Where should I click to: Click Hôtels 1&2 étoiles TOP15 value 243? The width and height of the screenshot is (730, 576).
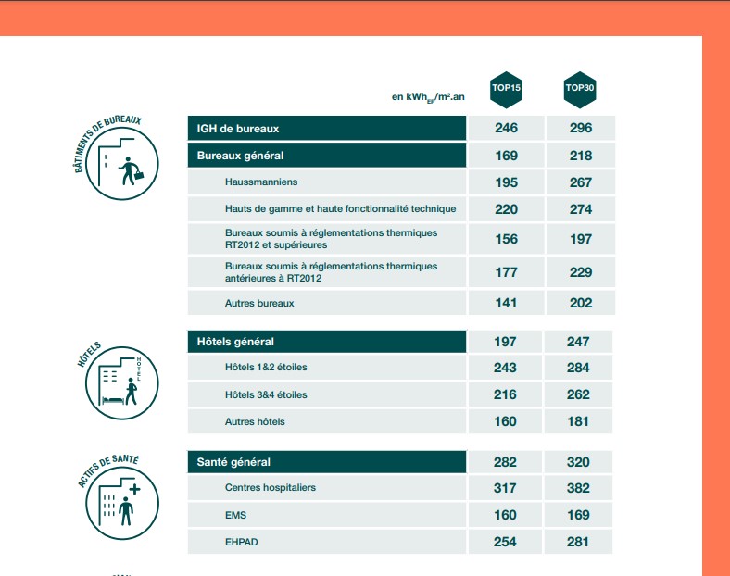[505, 368]
